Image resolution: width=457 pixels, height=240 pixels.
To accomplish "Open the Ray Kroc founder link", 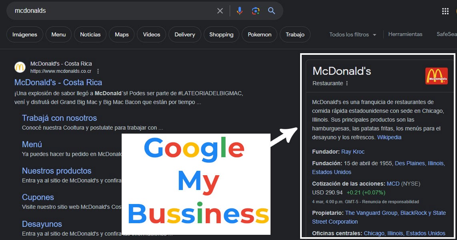I will [x=353, y=152].
